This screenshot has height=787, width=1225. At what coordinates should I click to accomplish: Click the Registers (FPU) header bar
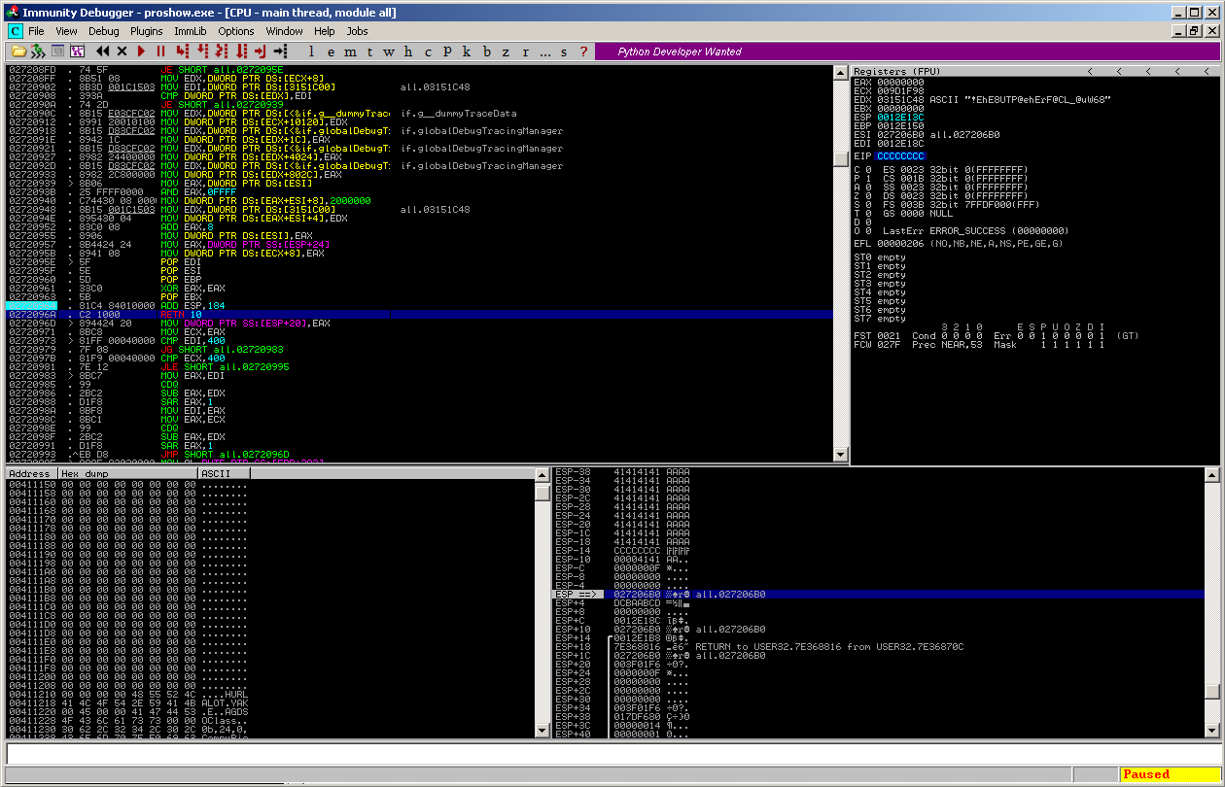(1035, 71)
